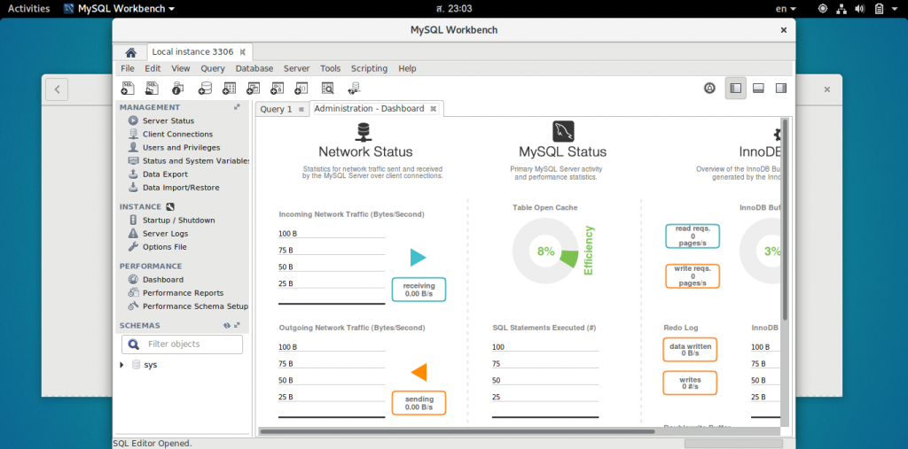Open the Workbench preferences gear icon

(x=710, y=88)
